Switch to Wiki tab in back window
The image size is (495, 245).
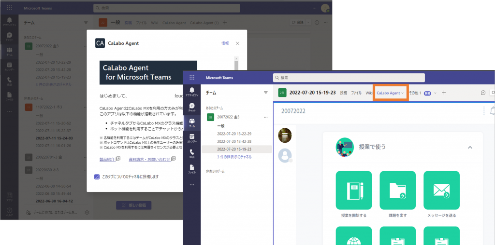point(154,23)
